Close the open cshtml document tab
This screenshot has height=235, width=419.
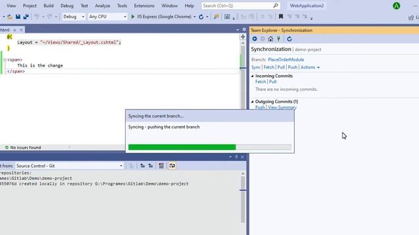(x=21, y=30)
